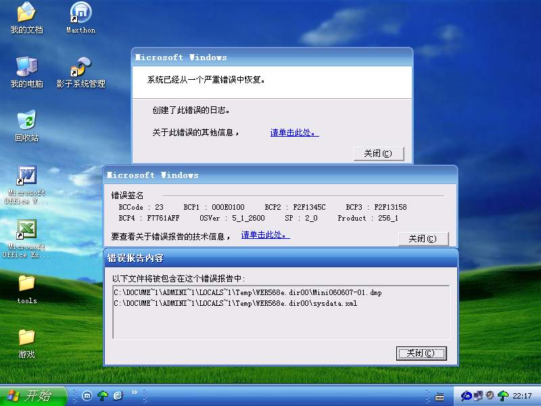Viewport: 541px width, 406px height.
Task: Click the Maxthon quick launch icon
Action: coord(87,396)
